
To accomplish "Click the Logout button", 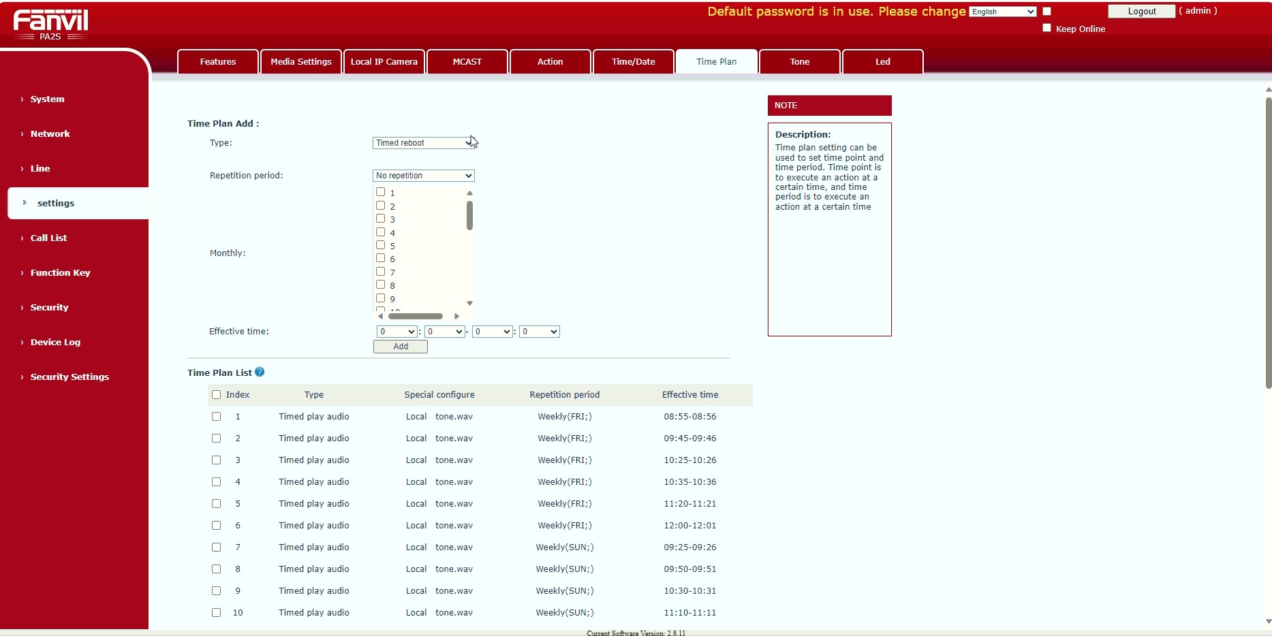I will click(x=1140, y=11).
